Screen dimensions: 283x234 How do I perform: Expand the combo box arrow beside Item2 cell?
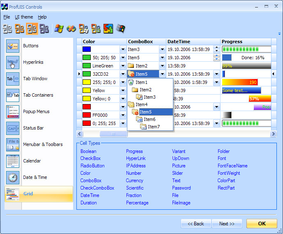pos(162,66)
